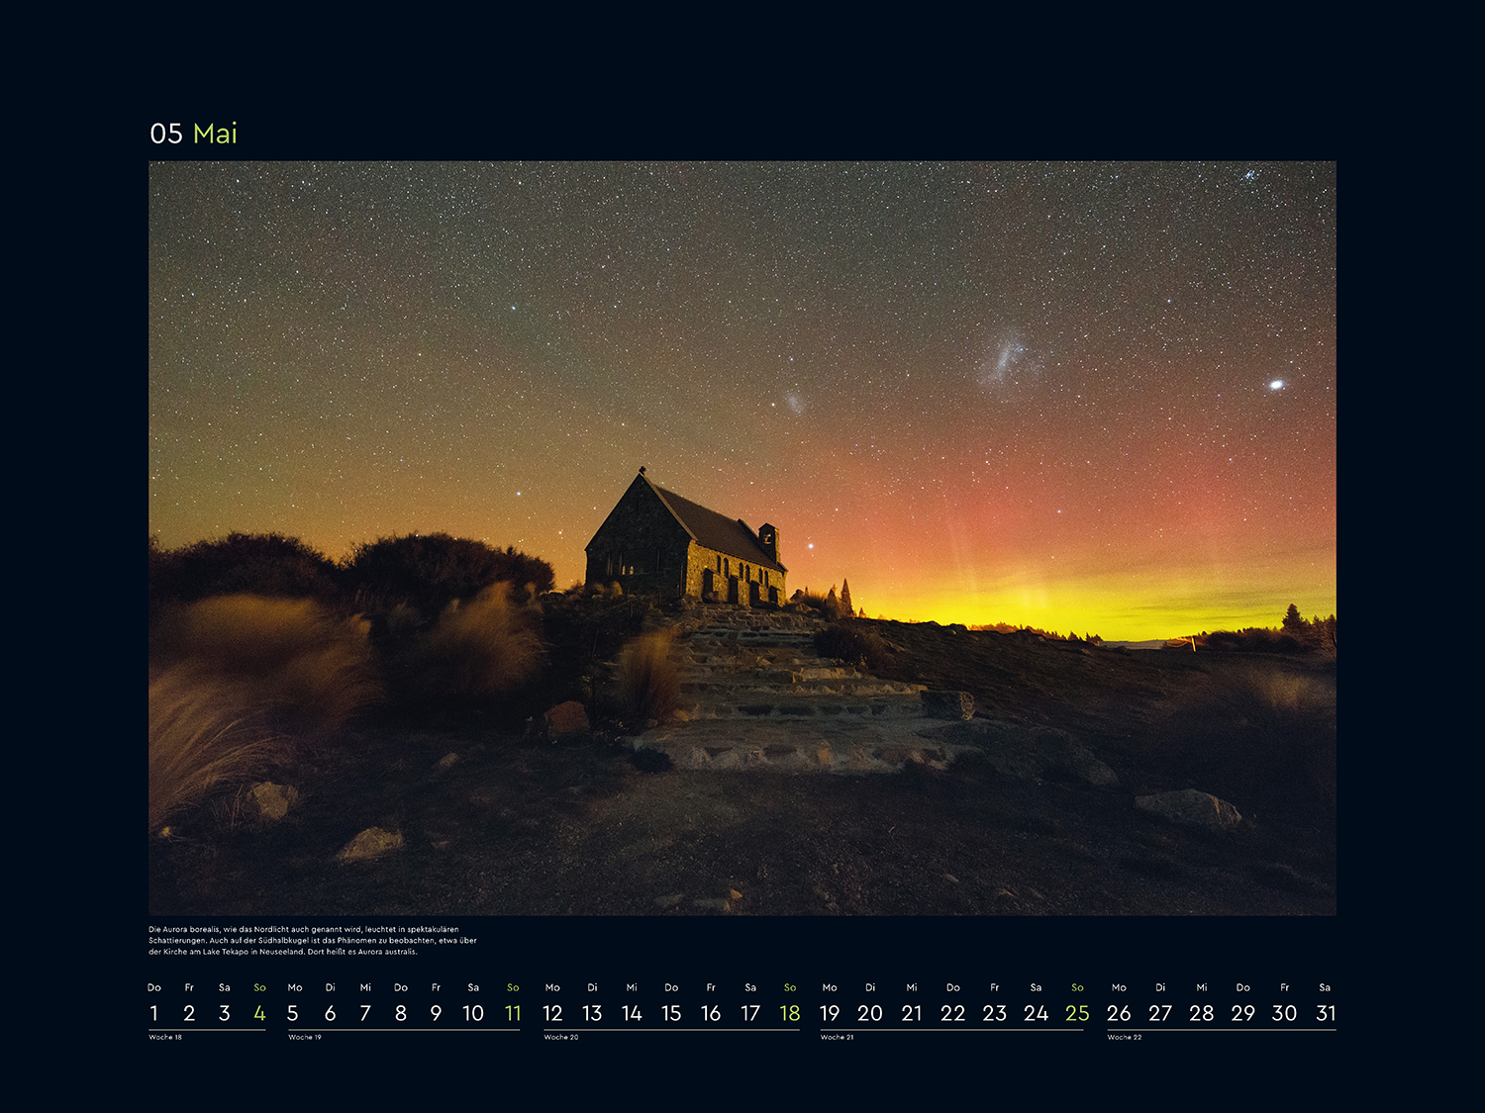This screenshot has width=1485, height=1113.
Task: Choose Wednesday, May 21
Action: [912, 1013]
